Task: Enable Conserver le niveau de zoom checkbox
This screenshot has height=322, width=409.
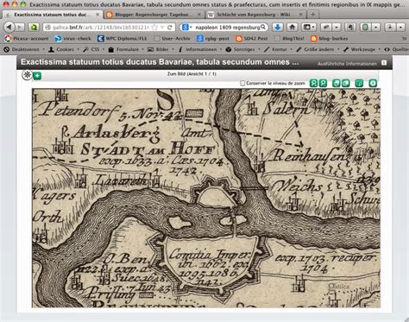Action: click(242, 83)
